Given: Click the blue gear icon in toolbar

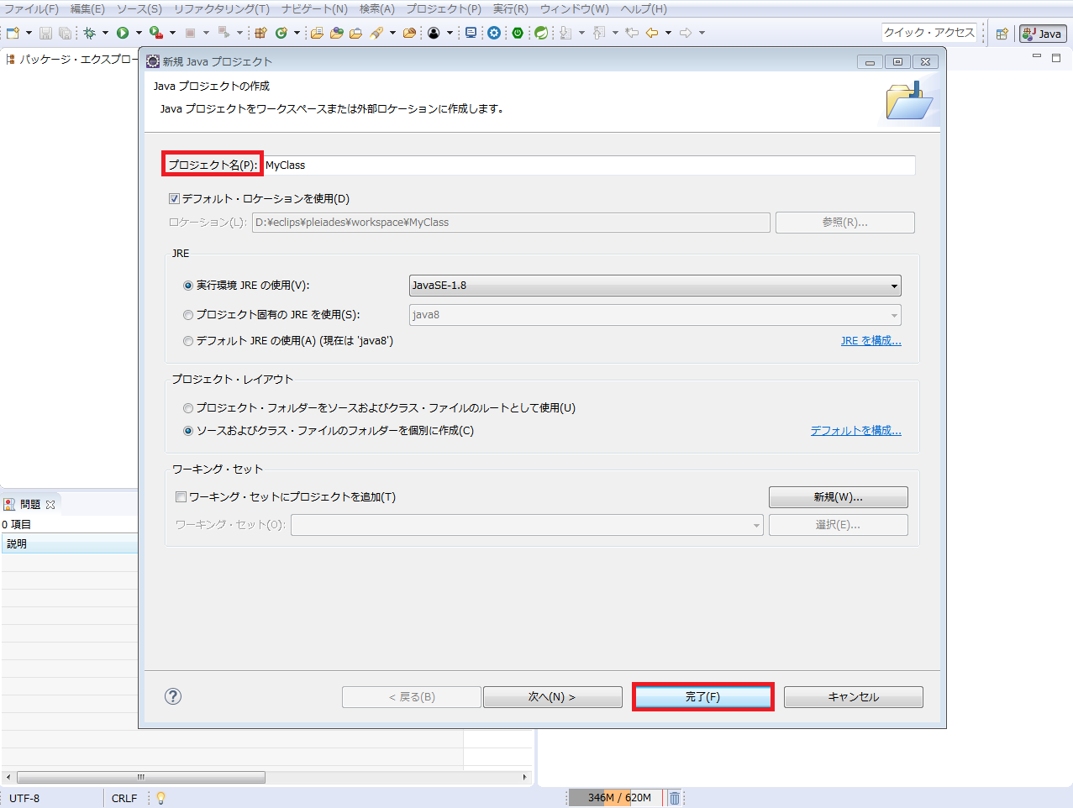Looking at the screenshot, I should click(x=494, y=33).
